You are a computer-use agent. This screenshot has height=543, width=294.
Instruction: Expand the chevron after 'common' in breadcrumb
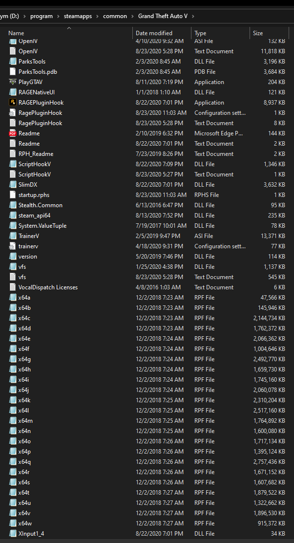pos(132,16)
